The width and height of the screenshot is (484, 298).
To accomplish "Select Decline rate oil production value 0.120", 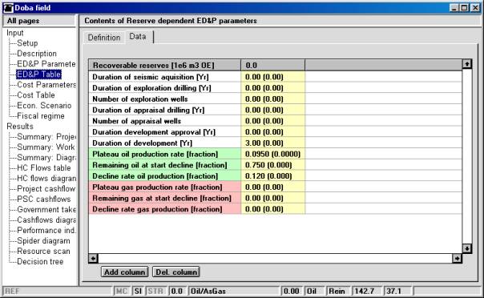I will (x=273, y=176).
